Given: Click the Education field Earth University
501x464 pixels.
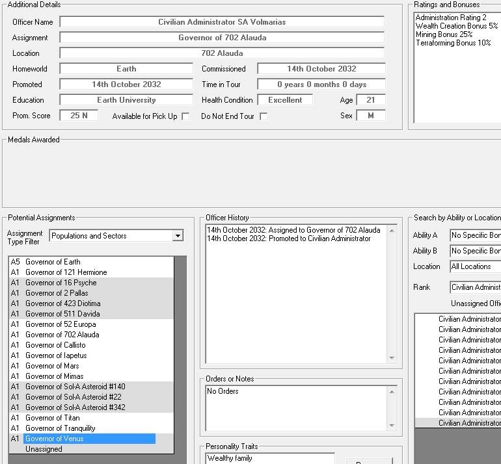Looking at the screenshot, I should pos(126,100).
